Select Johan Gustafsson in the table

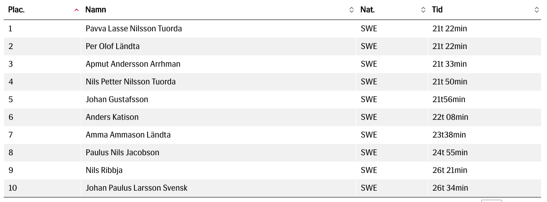coord(117,99)
